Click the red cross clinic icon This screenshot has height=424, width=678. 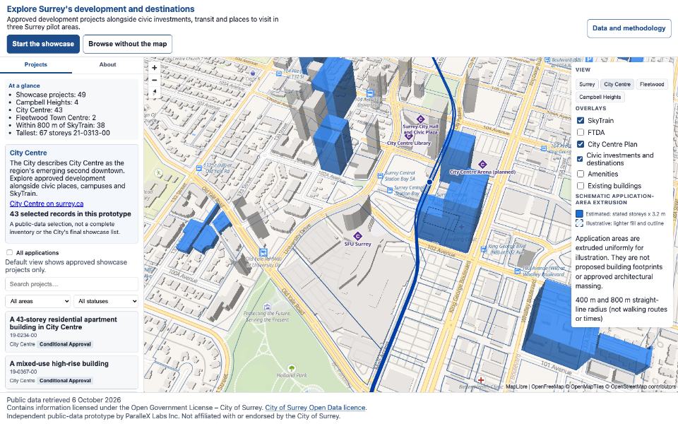pyautogui.click(x=480, y=380)
